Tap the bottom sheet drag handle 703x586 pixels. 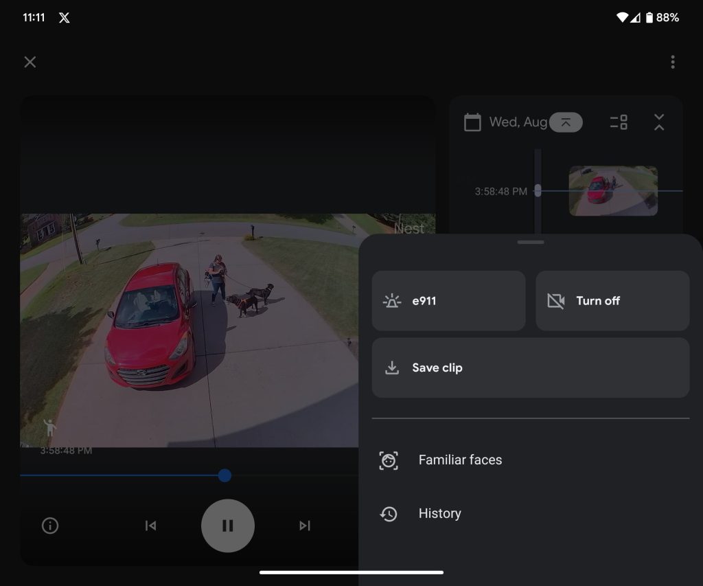531,243
